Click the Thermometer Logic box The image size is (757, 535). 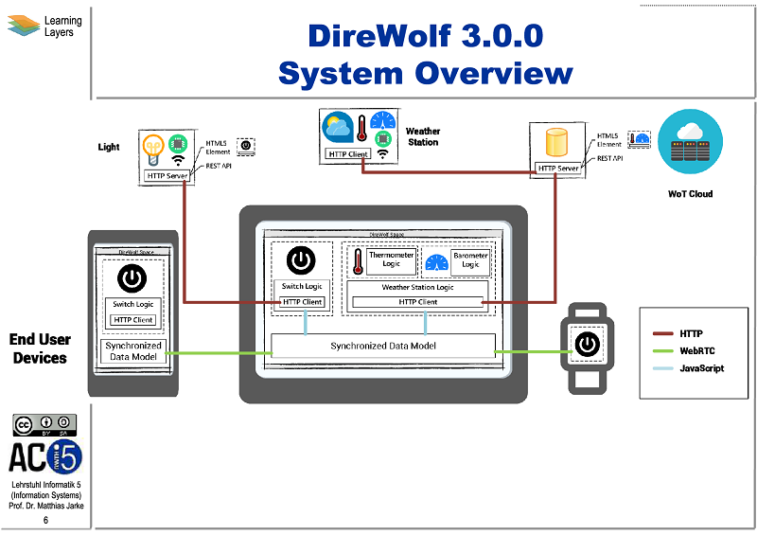coord(391,262)
